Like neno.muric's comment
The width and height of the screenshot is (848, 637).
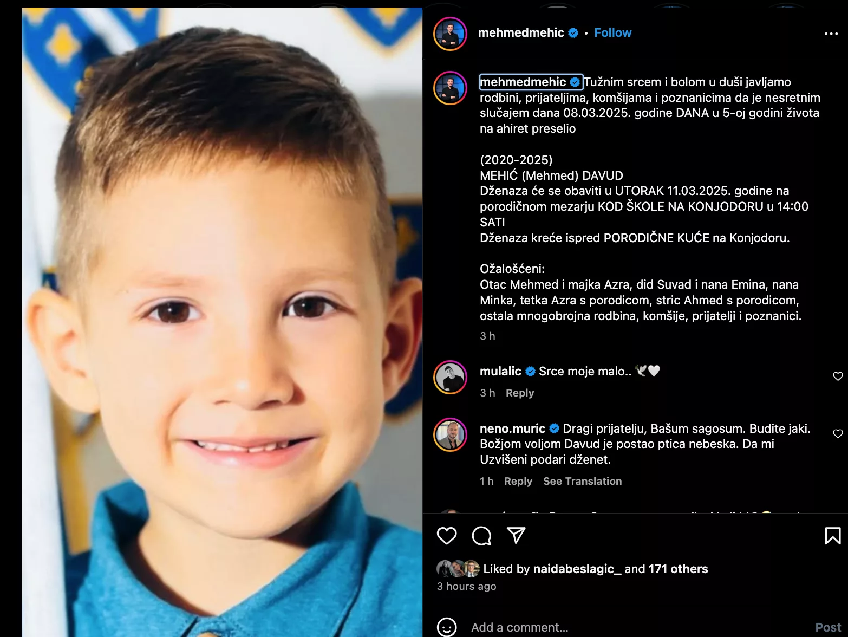click(x=838, y=433)
